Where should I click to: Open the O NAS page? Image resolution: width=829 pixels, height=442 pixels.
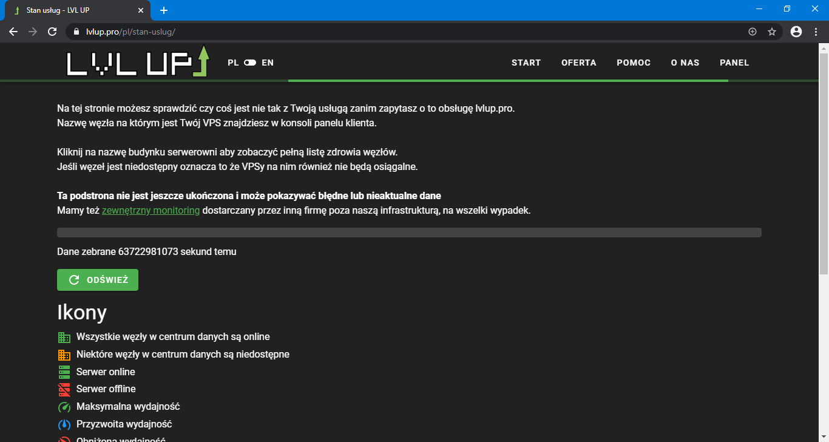point(685,63)
